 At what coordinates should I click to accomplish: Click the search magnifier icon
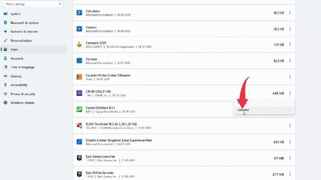[x=60, y=4]
